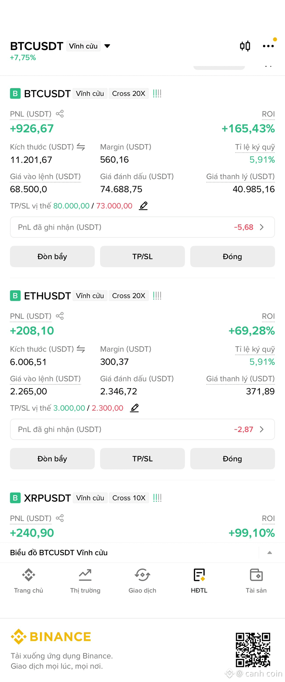Toggle ETHUSDT size unit swap arrows
The height and width of the screenshot is (682, 285).
point(81,349)
